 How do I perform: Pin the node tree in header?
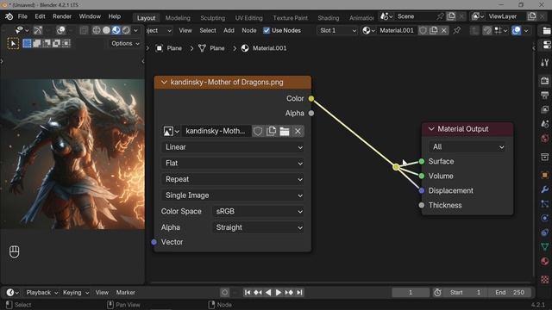pos(457,31)
